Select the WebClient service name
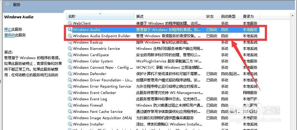Viewport: 297px width, 130px height. 82,23
